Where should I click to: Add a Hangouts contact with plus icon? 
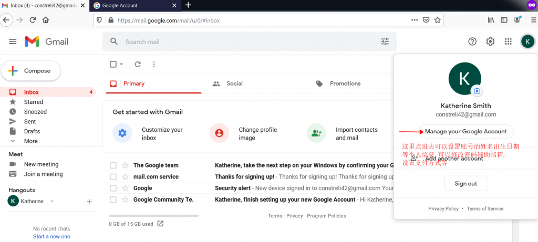89,202
